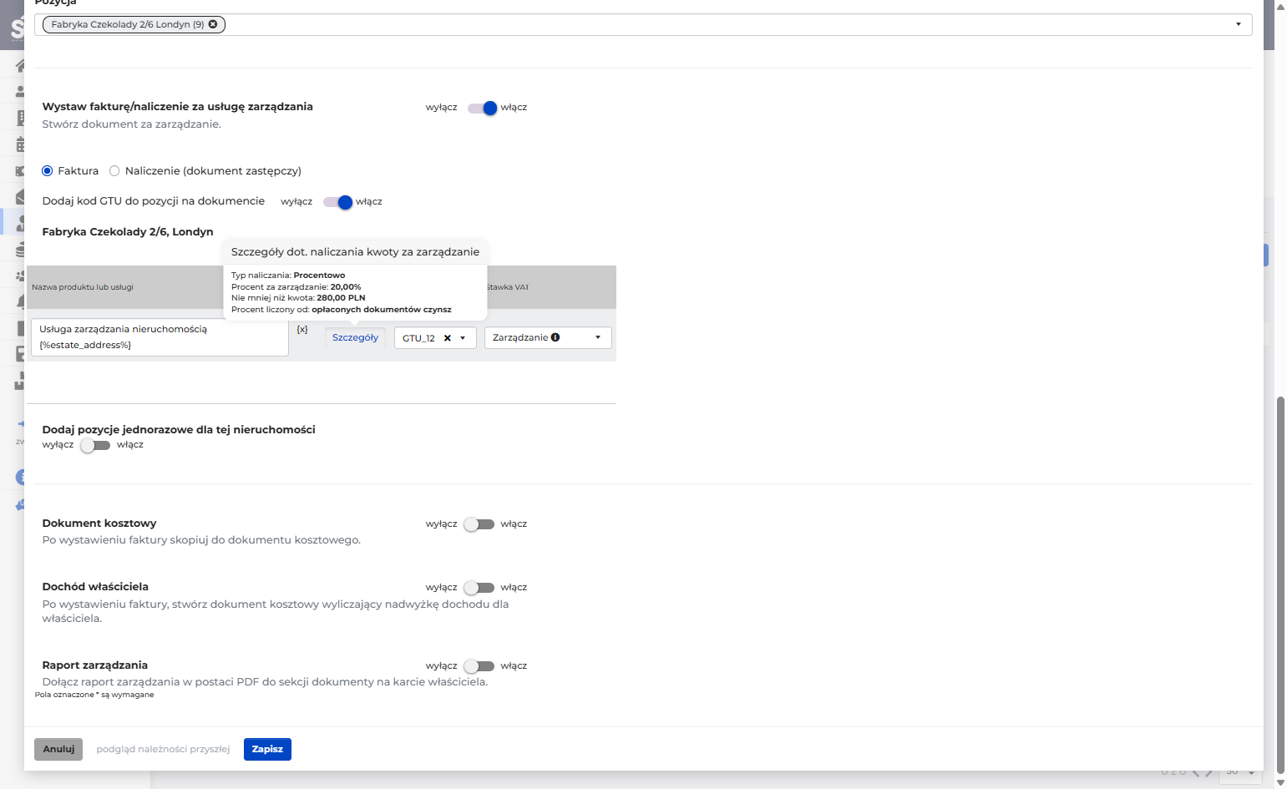The image size is (1287, 789).
Task: Click the page scrollbar down arrow
Action: click(x=1281, y=782)
